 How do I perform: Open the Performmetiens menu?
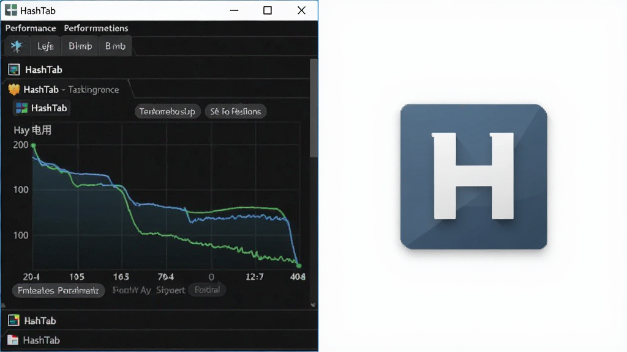(x=96, y=28)
